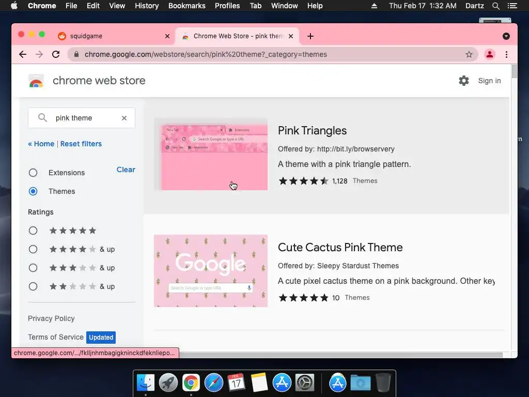
Task: Sign in to the Web Store
Action: [x=489, y=81]
